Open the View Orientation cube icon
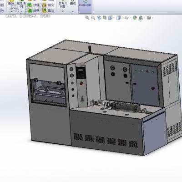Screen dimensions: 182x182 (110, 18)
